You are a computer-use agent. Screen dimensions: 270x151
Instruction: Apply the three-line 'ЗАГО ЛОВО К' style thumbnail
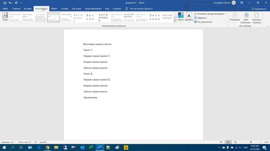(103, 18)
